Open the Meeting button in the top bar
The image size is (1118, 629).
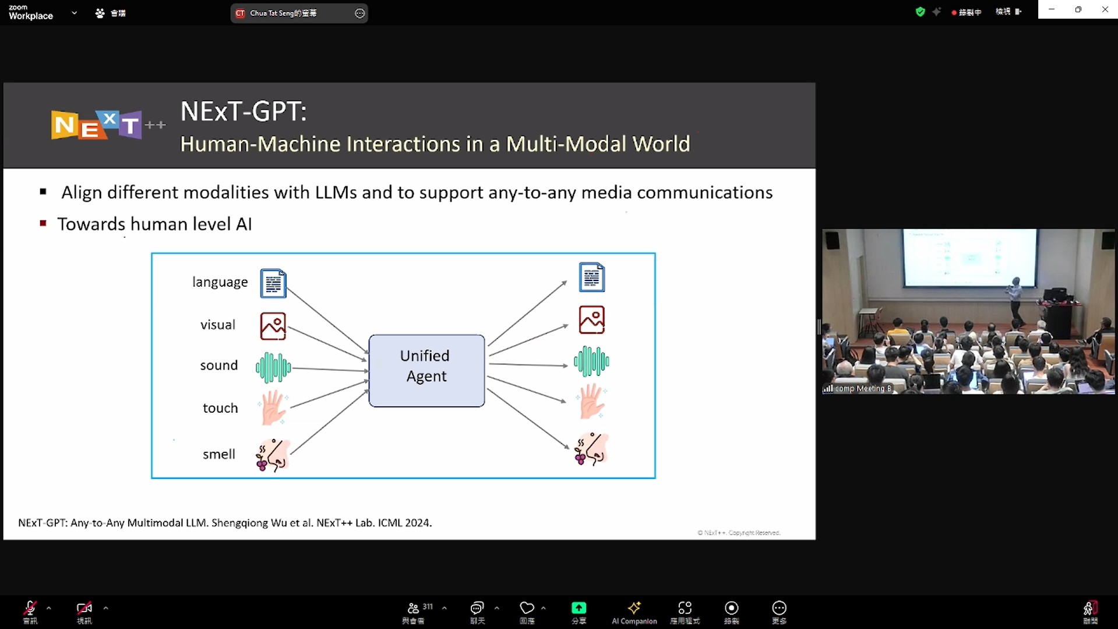(x=110, y=13)
